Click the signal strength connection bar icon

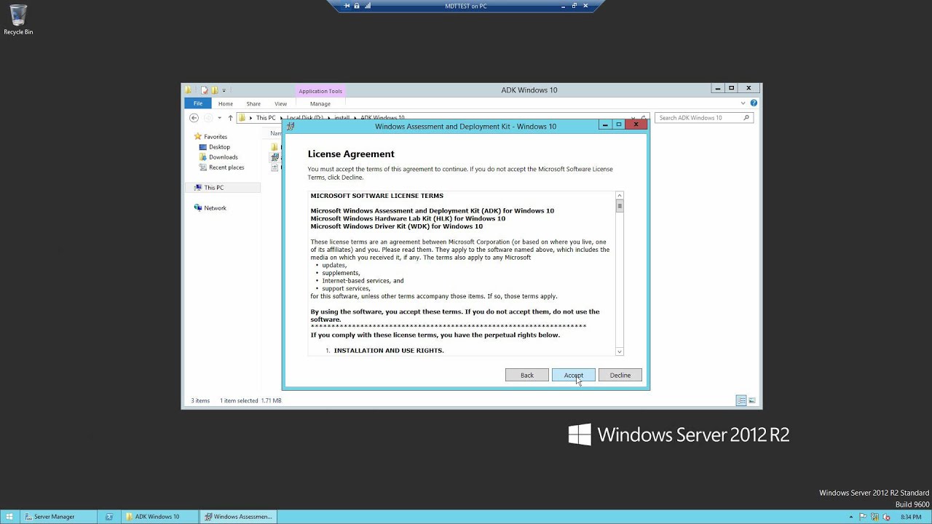368,6
